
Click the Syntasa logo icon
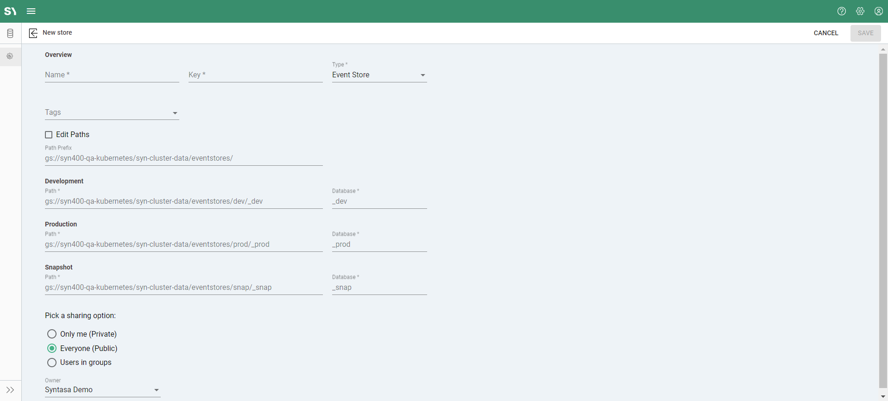(x=10, y=11)
